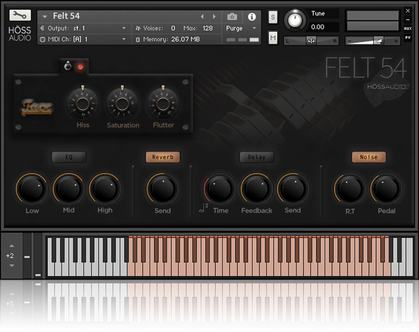Image resolution: width=419 pixels, height=332 pixels.
Task: Click the AUX button in header
Action: click(x=408, y=29)
